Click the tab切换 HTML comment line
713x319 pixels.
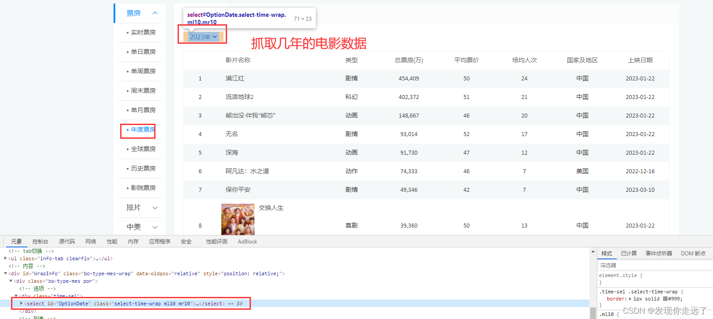point(31,251)
